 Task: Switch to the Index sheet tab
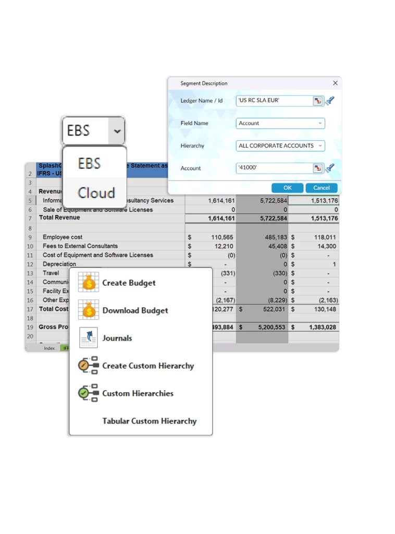(x=49, y=348)
